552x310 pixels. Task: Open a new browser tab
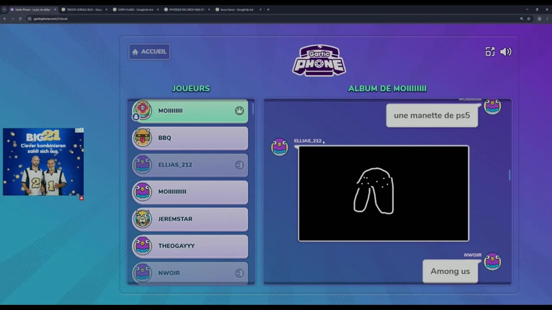point(268,9)
